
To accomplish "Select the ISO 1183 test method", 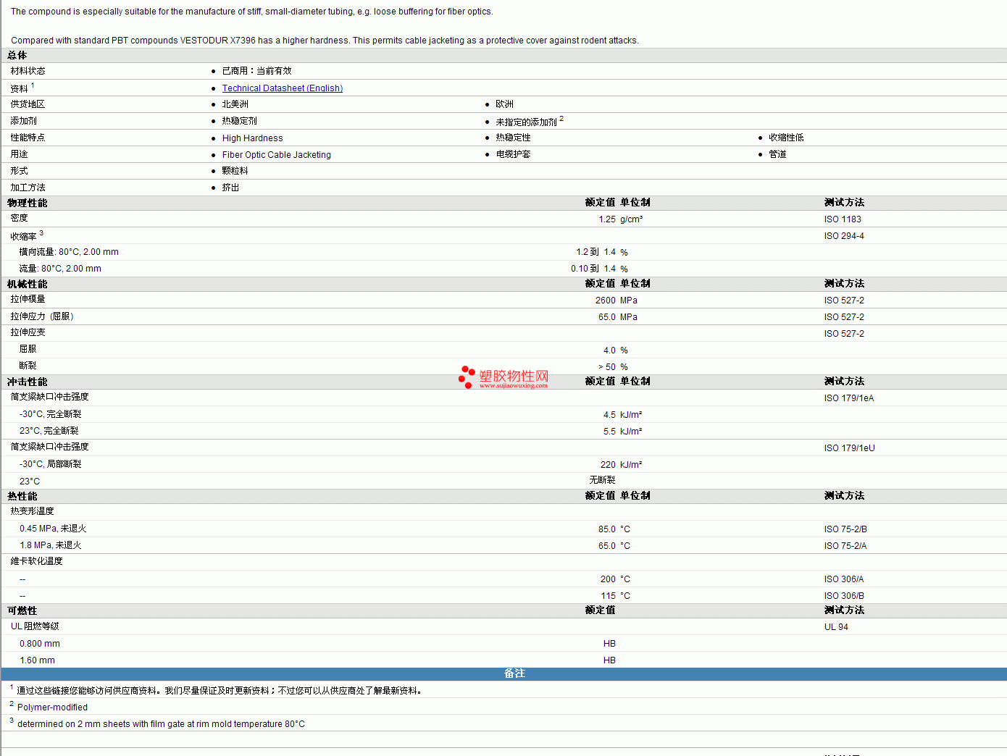I will [843, 219].
